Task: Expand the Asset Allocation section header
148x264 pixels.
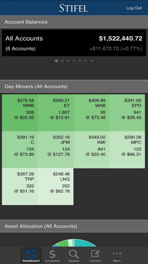Action: [74, 226]
